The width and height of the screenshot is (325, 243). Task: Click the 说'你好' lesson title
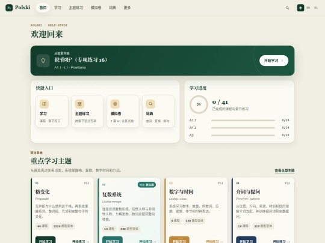click(81, 60)
